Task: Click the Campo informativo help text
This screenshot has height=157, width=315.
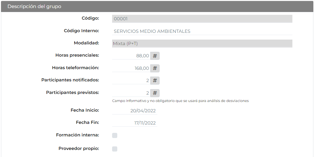Action: tap(180, 101)
